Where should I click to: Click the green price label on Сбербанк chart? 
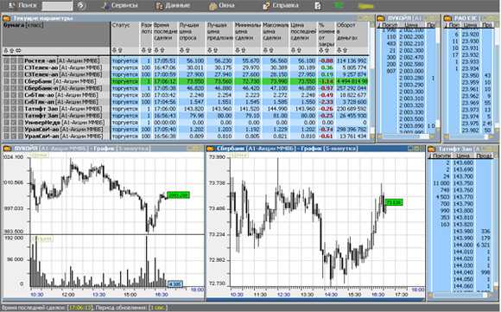pyautogui.click(x=394, y=202)
